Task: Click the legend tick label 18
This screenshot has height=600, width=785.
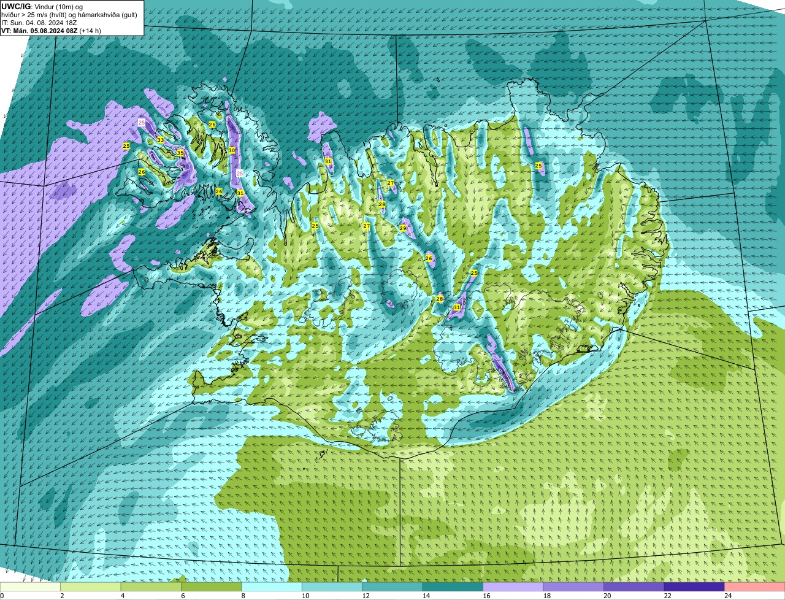Action: pyautogui.click(x=546, y=596)
